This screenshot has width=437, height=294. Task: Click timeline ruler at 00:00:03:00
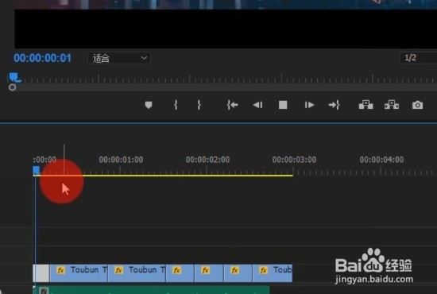pyautogui.click(x=294, y=160)
